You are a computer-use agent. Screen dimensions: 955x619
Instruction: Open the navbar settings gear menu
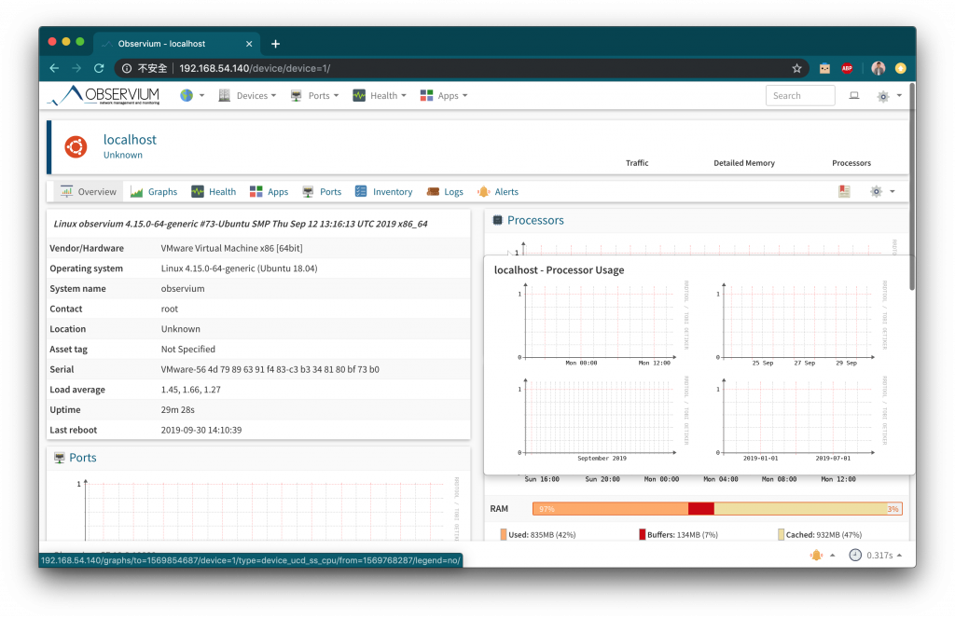(x=882, y=96)
